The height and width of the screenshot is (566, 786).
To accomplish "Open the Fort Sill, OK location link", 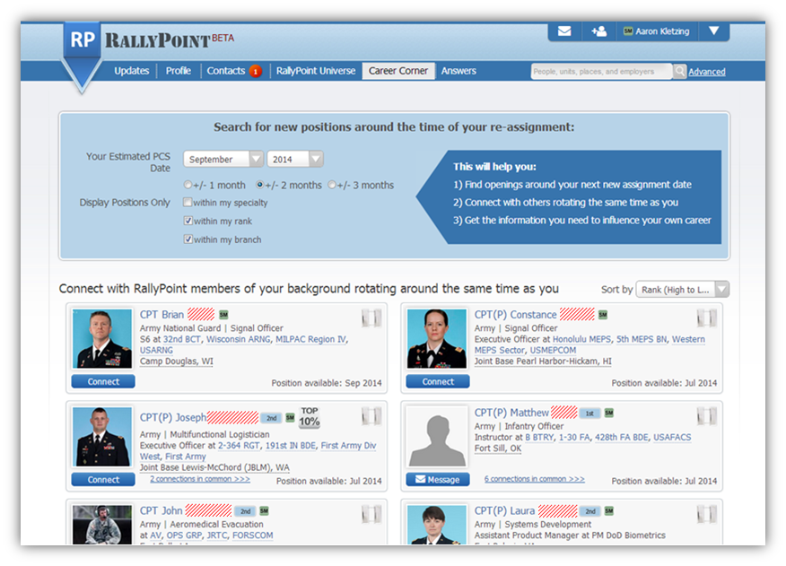I will click(x=498, y=448).
